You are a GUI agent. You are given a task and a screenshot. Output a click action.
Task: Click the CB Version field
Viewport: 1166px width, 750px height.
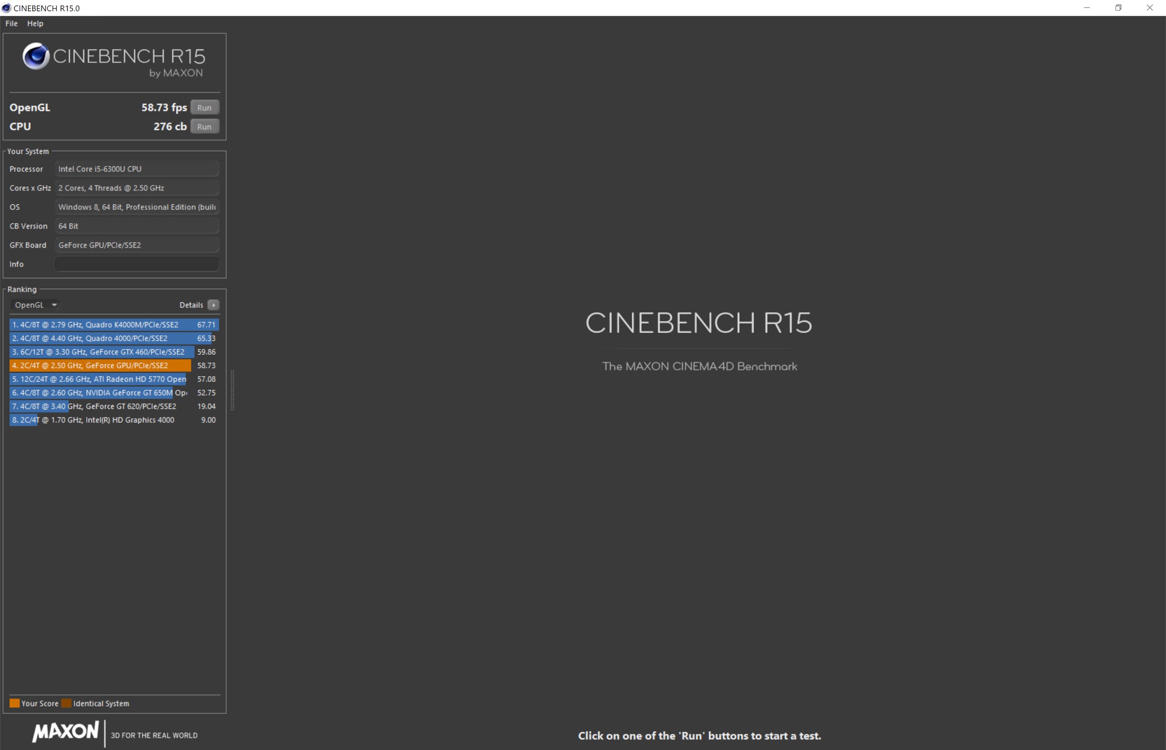coord(137,226)
